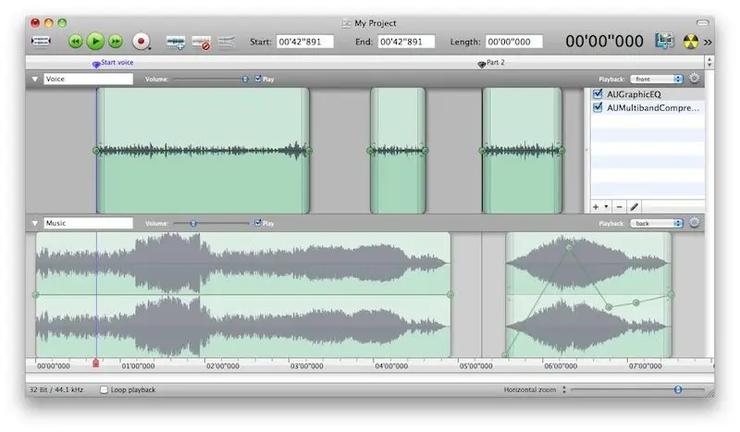This screenshot has width=740, height=432.
Task: Remove effect with the minus button
Action: (x=619, y=207)
